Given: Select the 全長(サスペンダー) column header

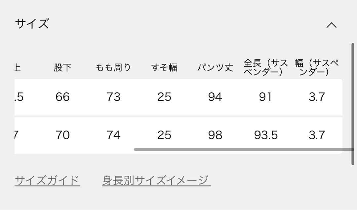Looking at the screenshot, I should tap(266, 67).
